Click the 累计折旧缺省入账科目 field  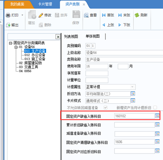[x=135, y=125]
